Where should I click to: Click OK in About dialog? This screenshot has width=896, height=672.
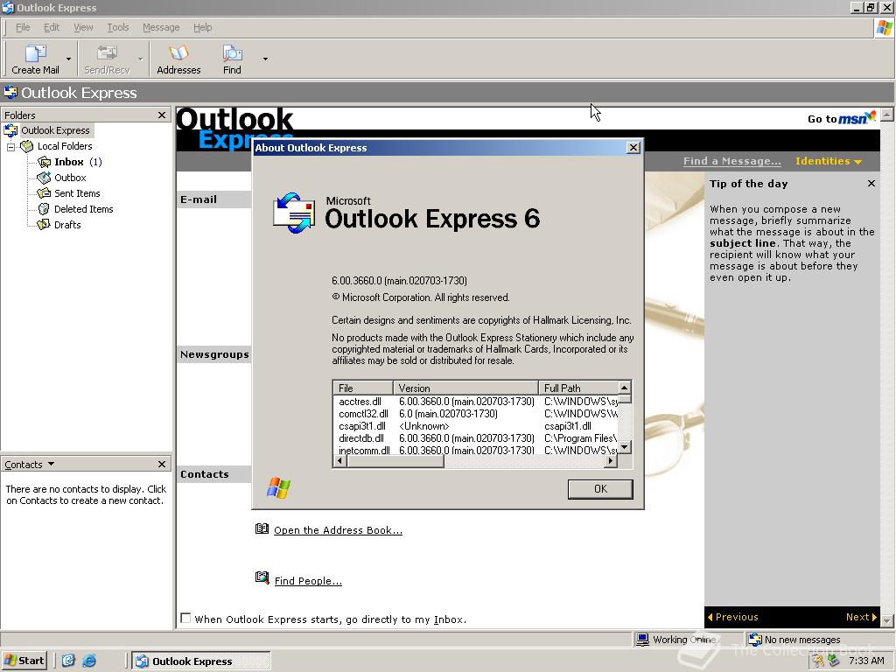(x=600, y=488)
